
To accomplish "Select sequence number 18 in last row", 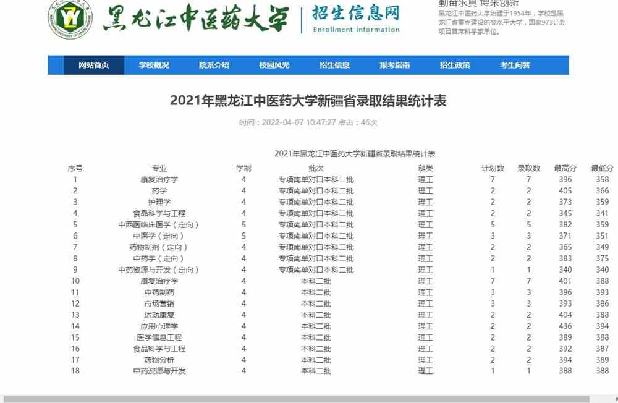I will [x=75, y=371].
